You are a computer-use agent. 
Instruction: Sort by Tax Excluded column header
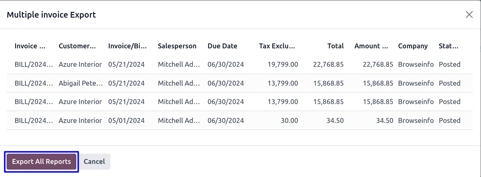coord(277,46)
